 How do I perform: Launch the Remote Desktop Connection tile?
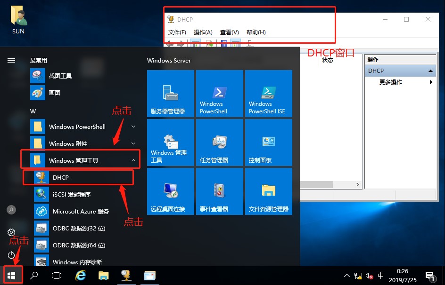[171, 191]
